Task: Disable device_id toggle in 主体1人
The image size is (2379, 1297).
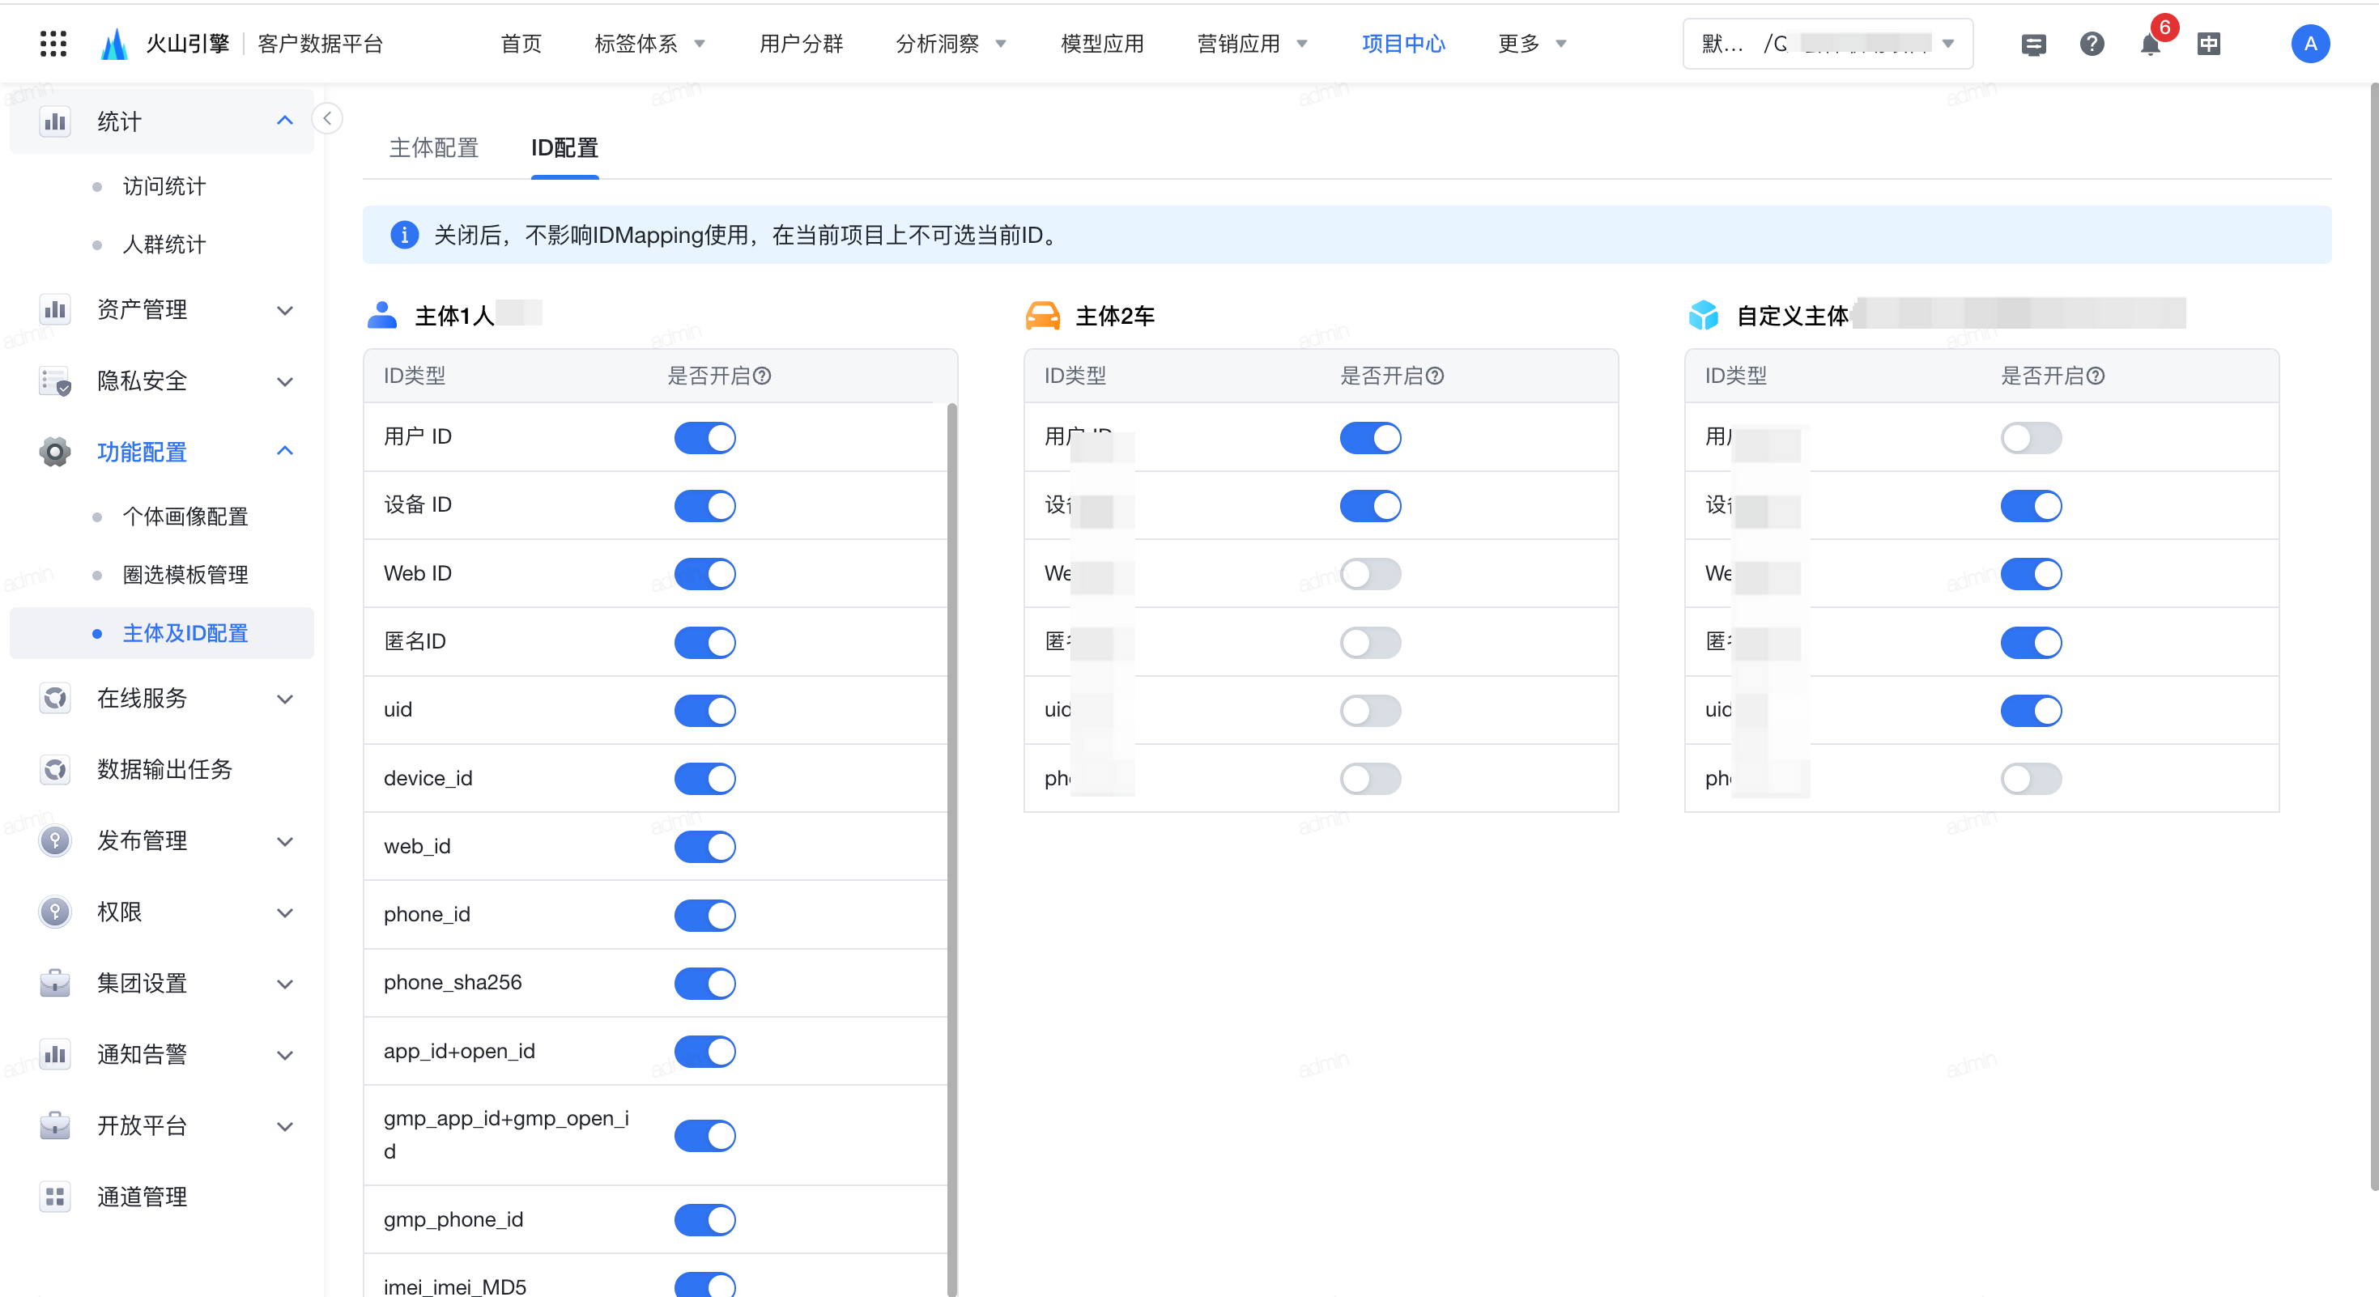Action: point(704,778)
